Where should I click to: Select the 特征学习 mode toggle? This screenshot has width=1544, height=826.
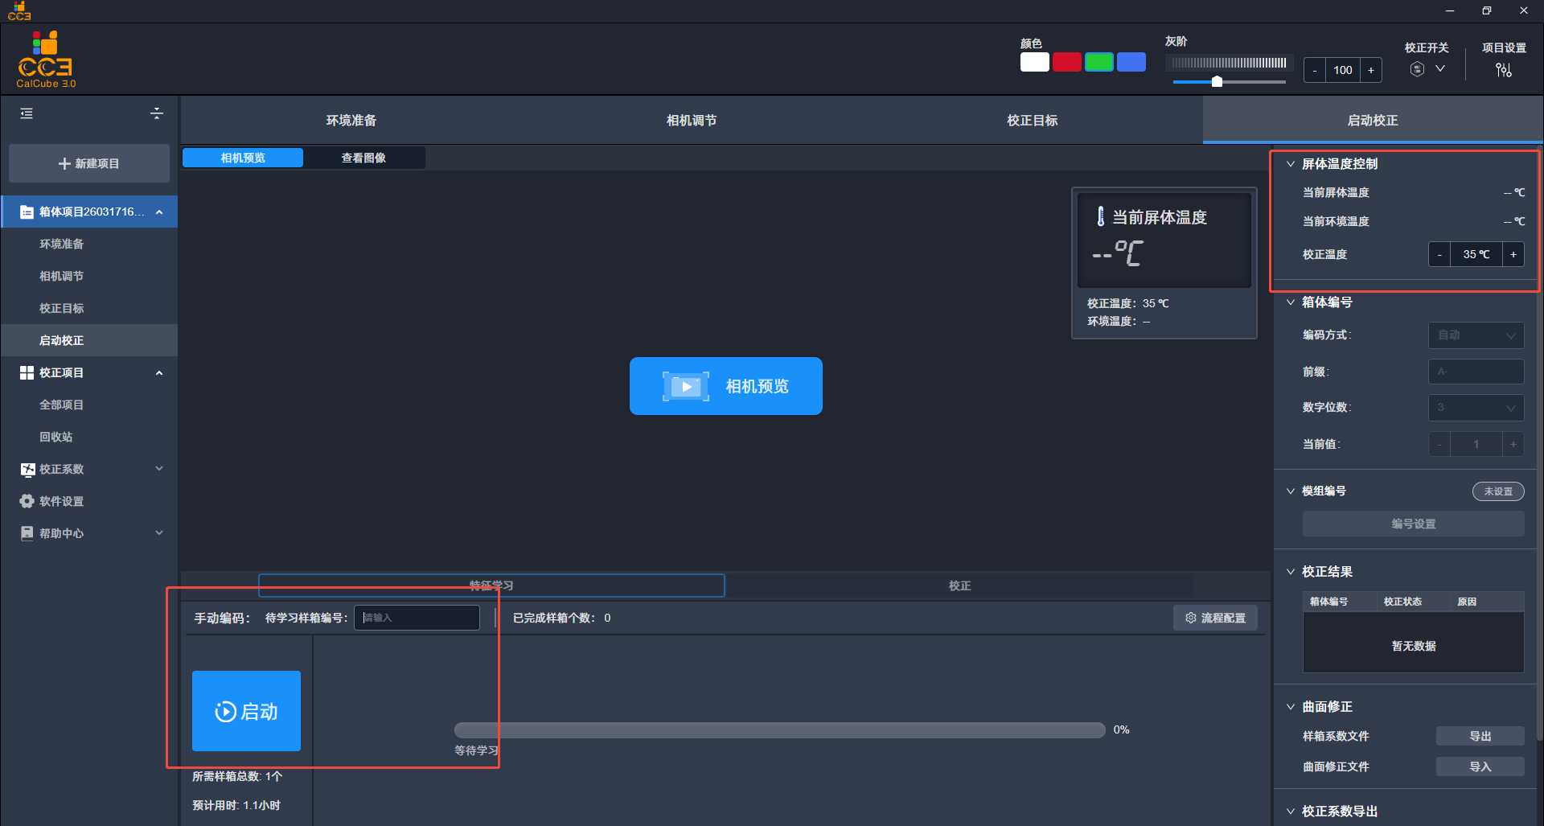(x=491, y=586)
